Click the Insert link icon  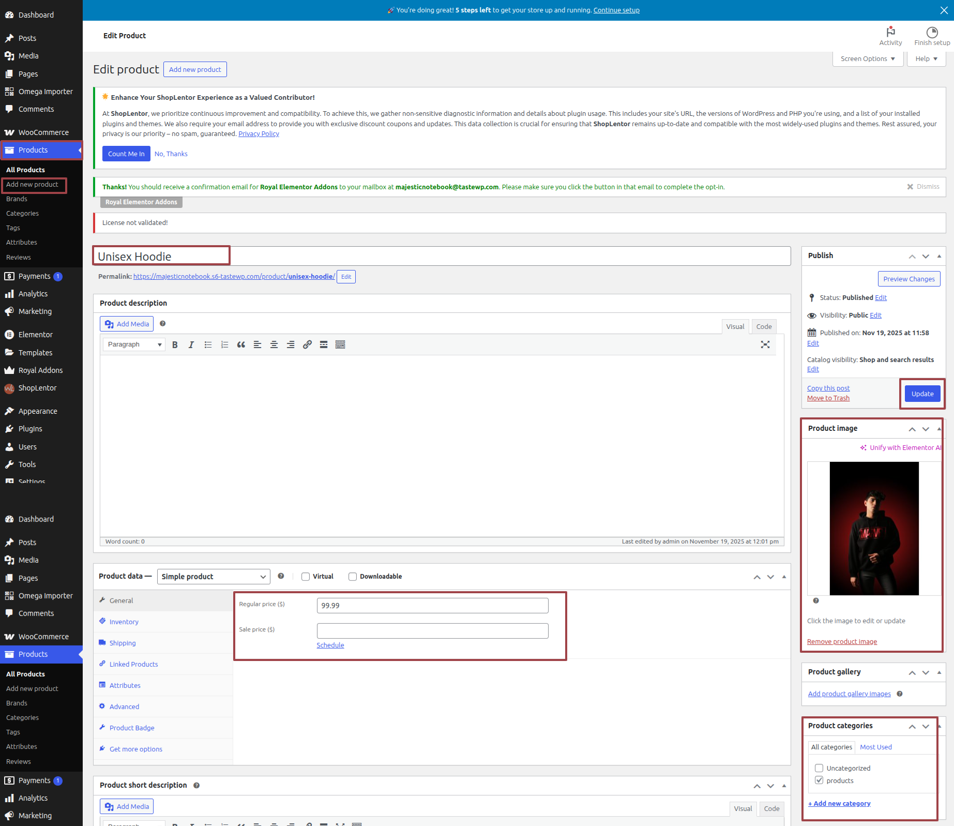click(307, 345)
